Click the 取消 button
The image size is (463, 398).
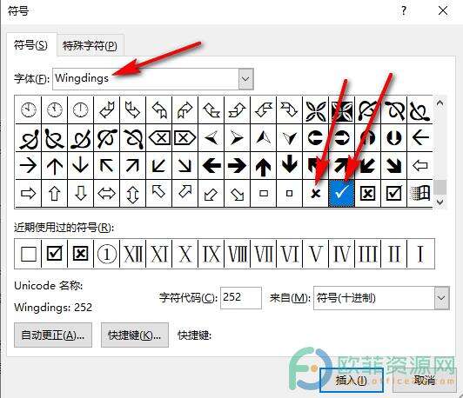click(x=425, y=381)
